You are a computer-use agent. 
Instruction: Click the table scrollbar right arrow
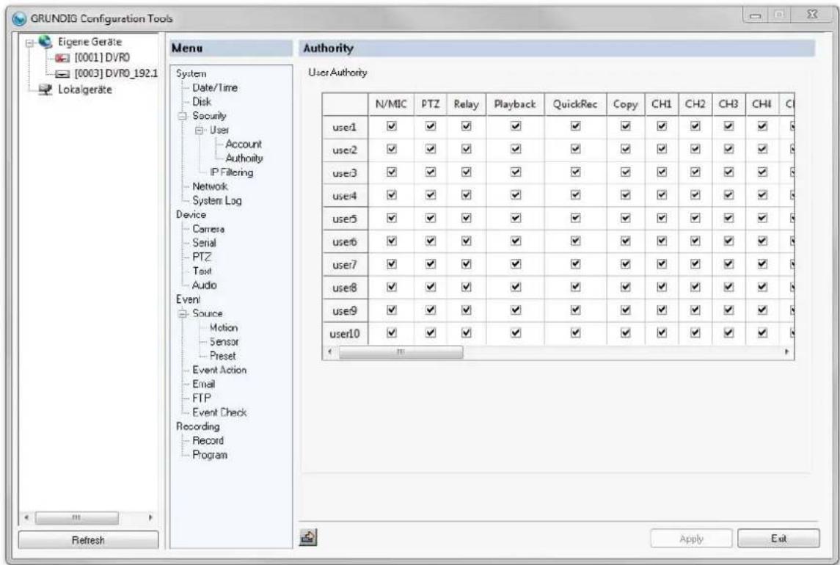click(787, 352)
